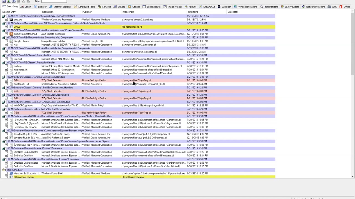Image resolution: width=355 pixels, height=199 pixels.
Task: Click the Google Chrome entry's icon
Action: coord(11,41)
